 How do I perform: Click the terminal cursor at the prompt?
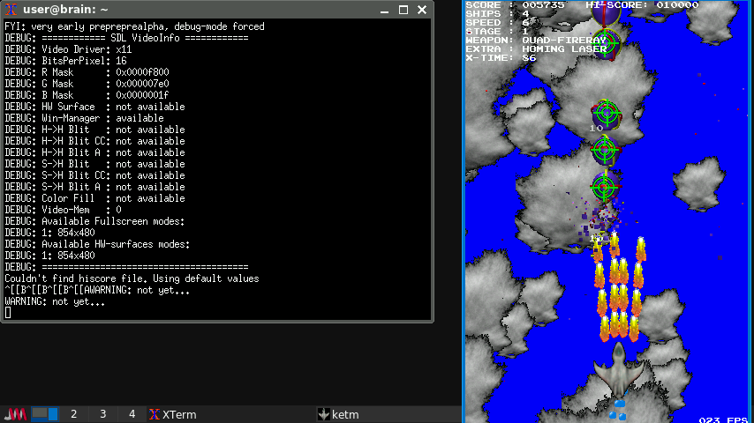8,313
